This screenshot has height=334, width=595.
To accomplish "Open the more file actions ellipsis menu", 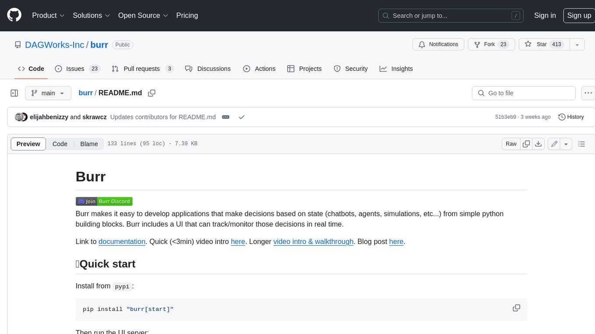I will click(x=588, y=93).
